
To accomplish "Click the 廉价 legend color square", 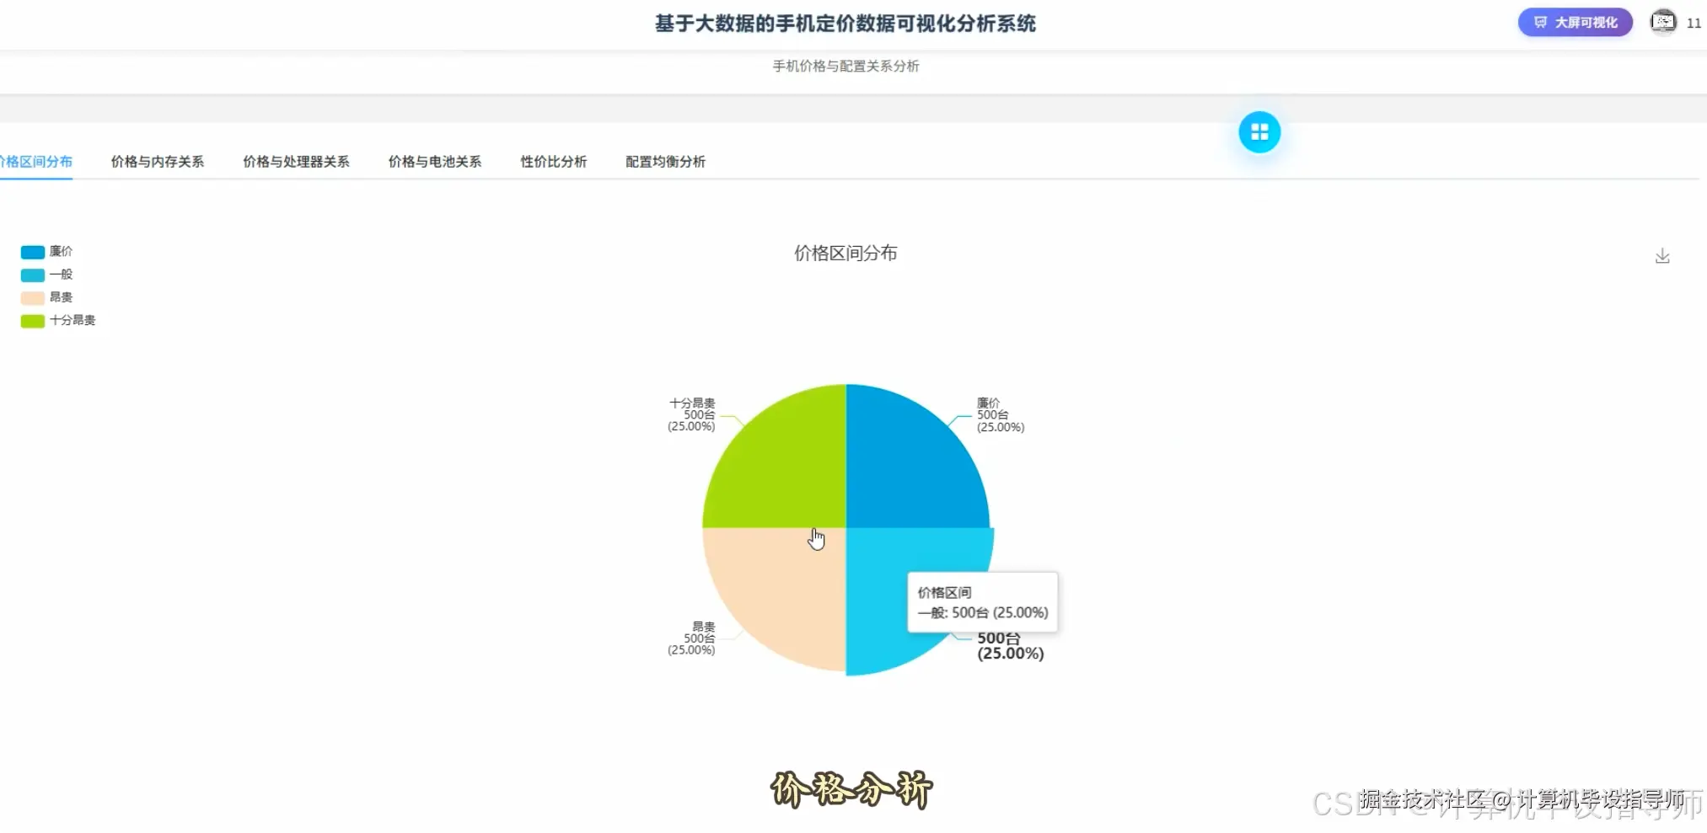I will pyautogui.click(x=31, y=251).
